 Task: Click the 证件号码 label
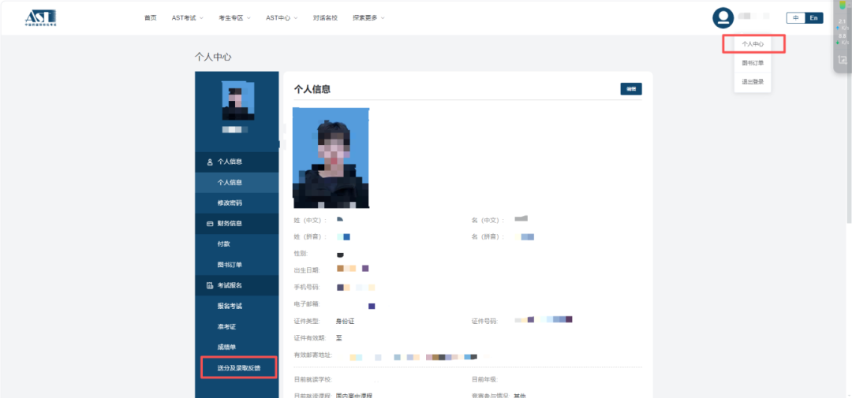pyautogui.click(x=484, y=322)
